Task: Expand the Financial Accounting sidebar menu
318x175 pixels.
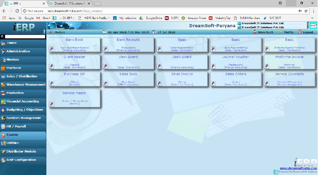Action: pos(23,101)
